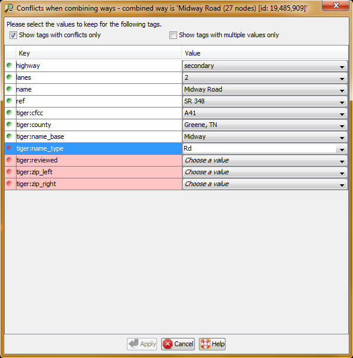
Task: Open the highway secondary value dropdown
Action: (x=265, y=66)
